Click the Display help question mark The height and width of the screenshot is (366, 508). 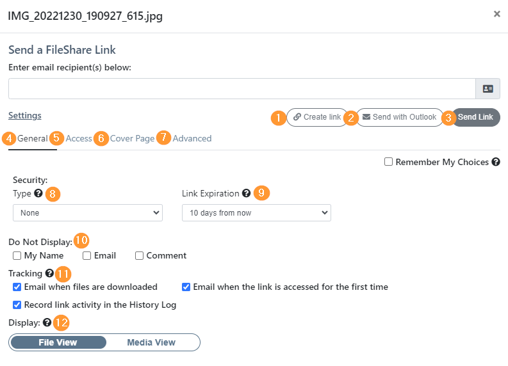(47, 322)
